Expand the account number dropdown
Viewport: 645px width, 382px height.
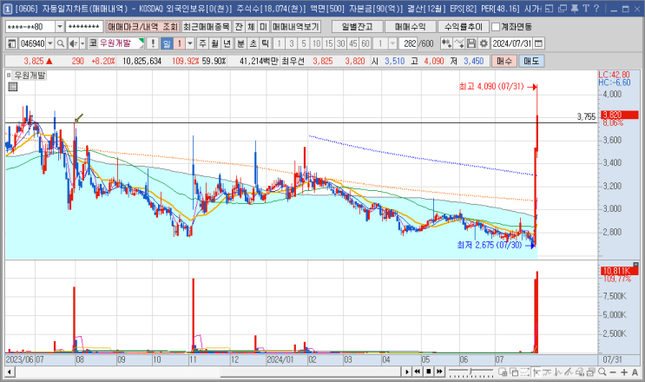(x=60, y=27)
